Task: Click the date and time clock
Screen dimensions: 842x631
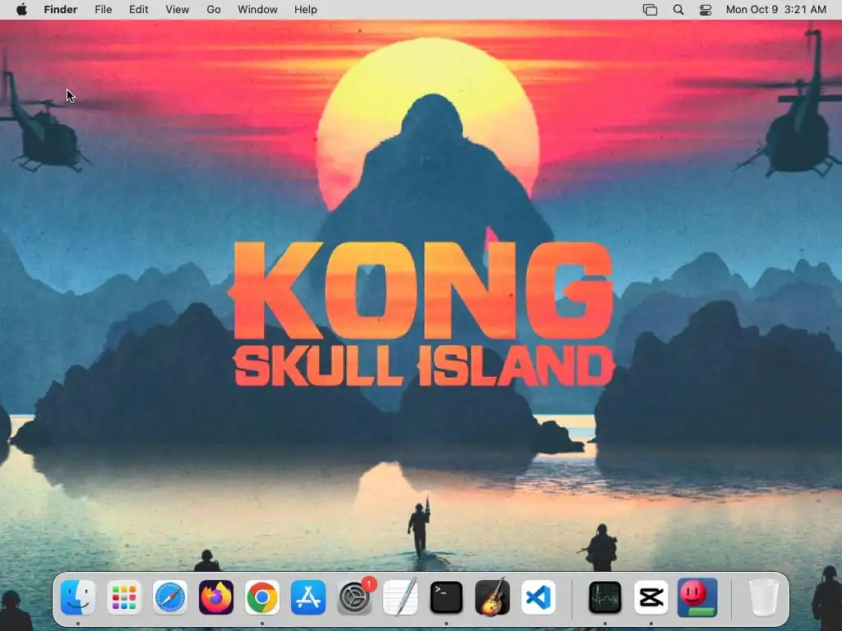Action: coord(776,10)
